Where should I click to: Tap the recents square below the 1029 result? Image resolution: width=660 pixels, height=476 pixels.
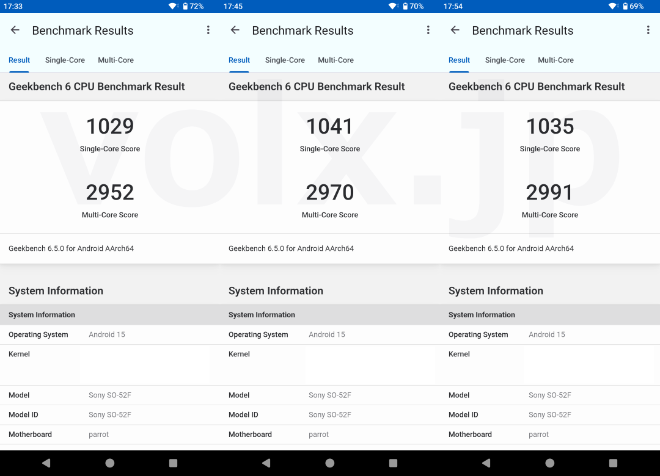(173, 463)
